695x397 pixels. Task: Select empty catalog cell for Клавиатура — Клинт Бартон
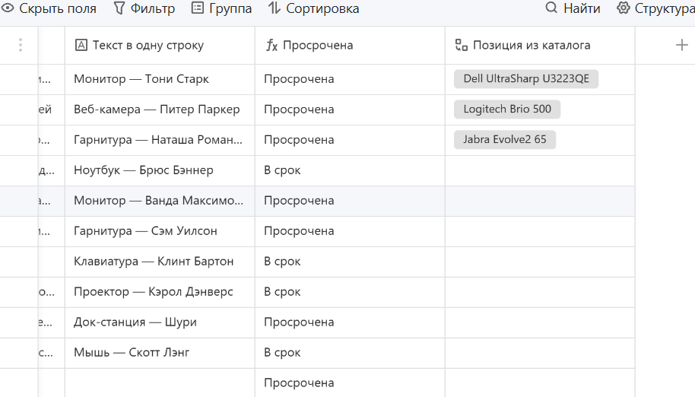(x=540, y=262)
